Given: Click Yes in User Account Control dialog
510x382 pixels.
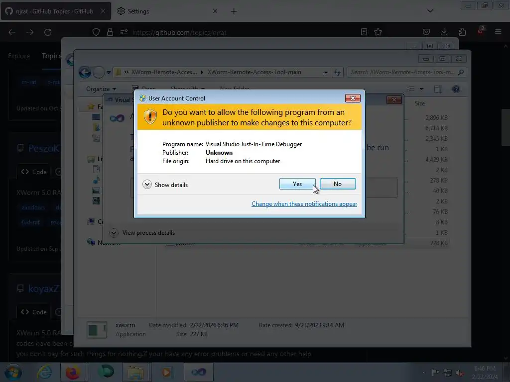Looking at the screenshot, I should coord(297,184).
